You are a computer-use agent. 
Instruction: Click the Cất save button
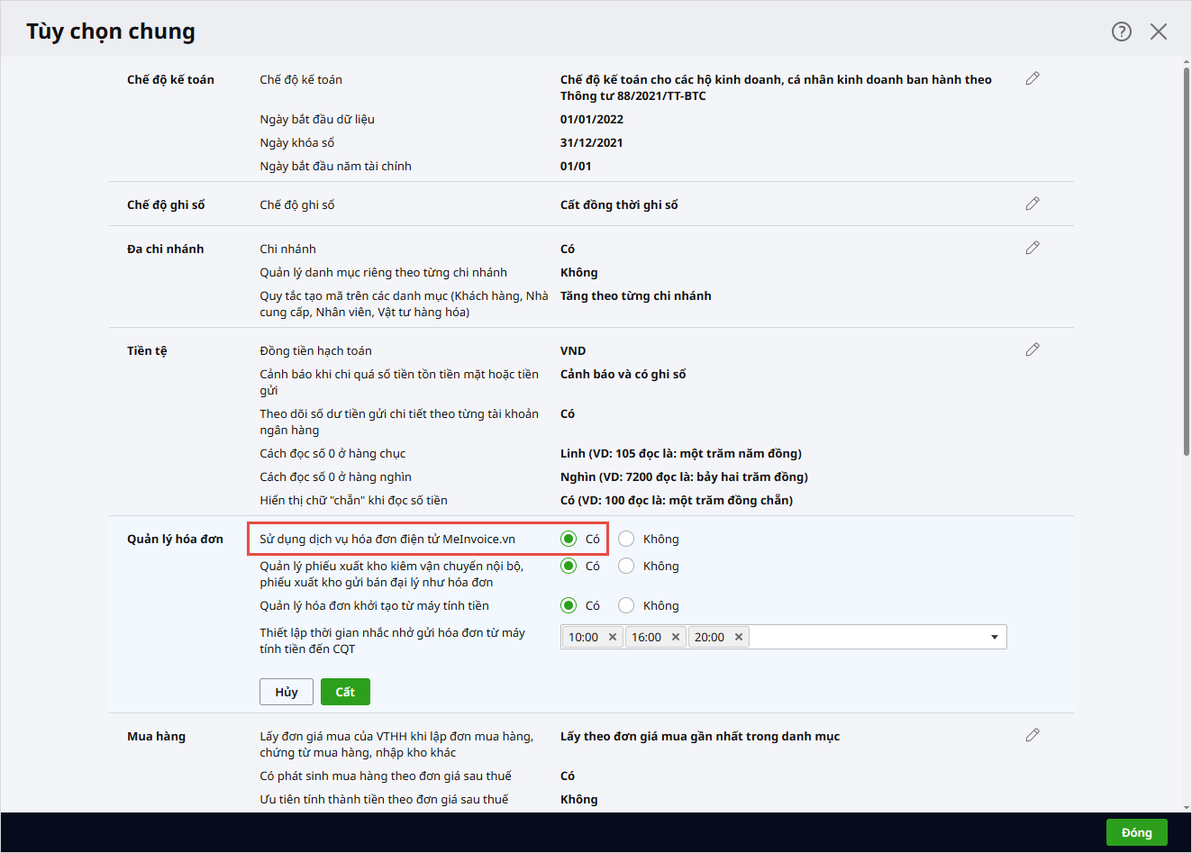[345, 693]
